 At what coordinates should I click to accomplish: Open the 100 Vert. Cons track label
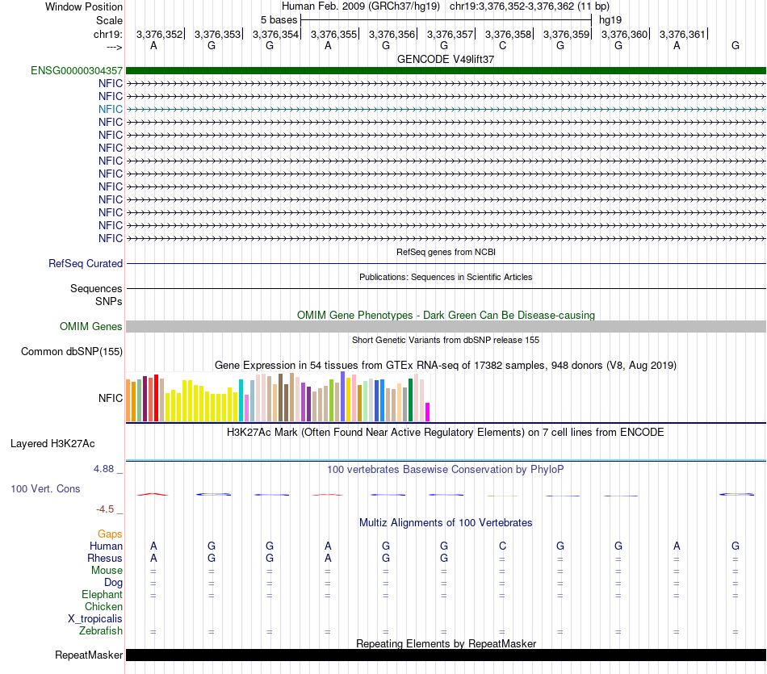(45, 488)
